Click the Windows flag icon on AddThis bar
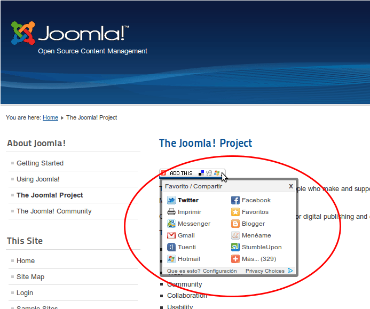 (x=217, y=173)
